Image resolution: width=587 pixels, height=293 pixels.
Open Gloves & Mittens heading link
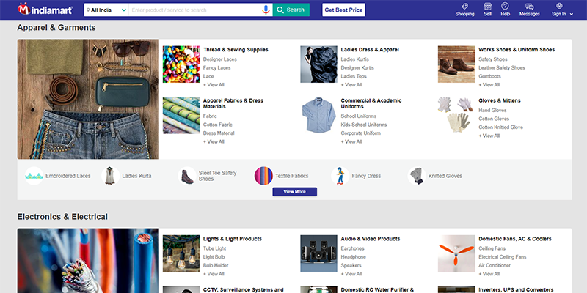click(500, 100)
